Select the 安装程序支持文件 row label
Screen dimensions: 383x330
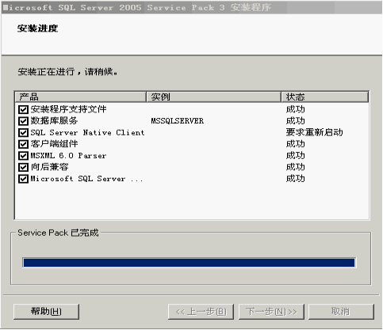coord(68,109)
